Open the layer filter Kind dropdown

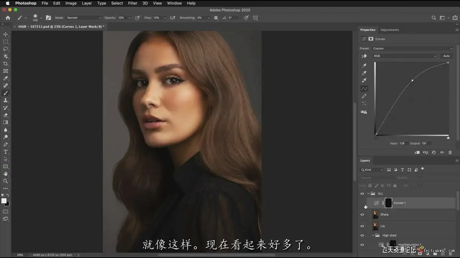[x=372, y=170]
